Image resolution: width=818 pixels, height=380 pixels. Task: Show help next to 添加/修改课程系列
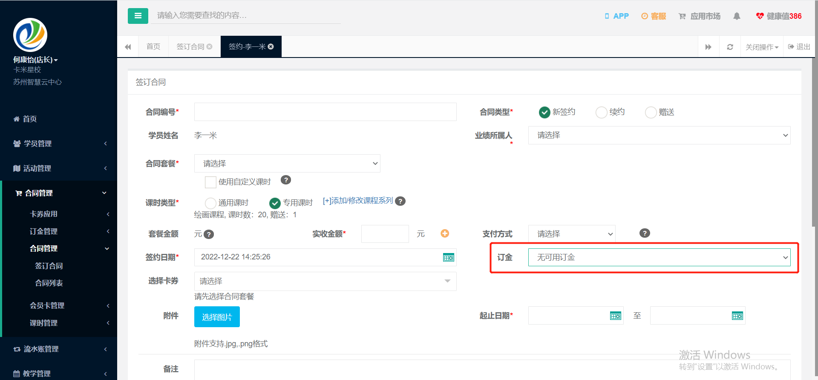400,201
